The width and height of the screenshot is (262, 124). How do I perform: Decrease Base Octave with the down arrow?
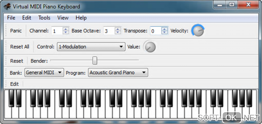click(x=118, y=32)
